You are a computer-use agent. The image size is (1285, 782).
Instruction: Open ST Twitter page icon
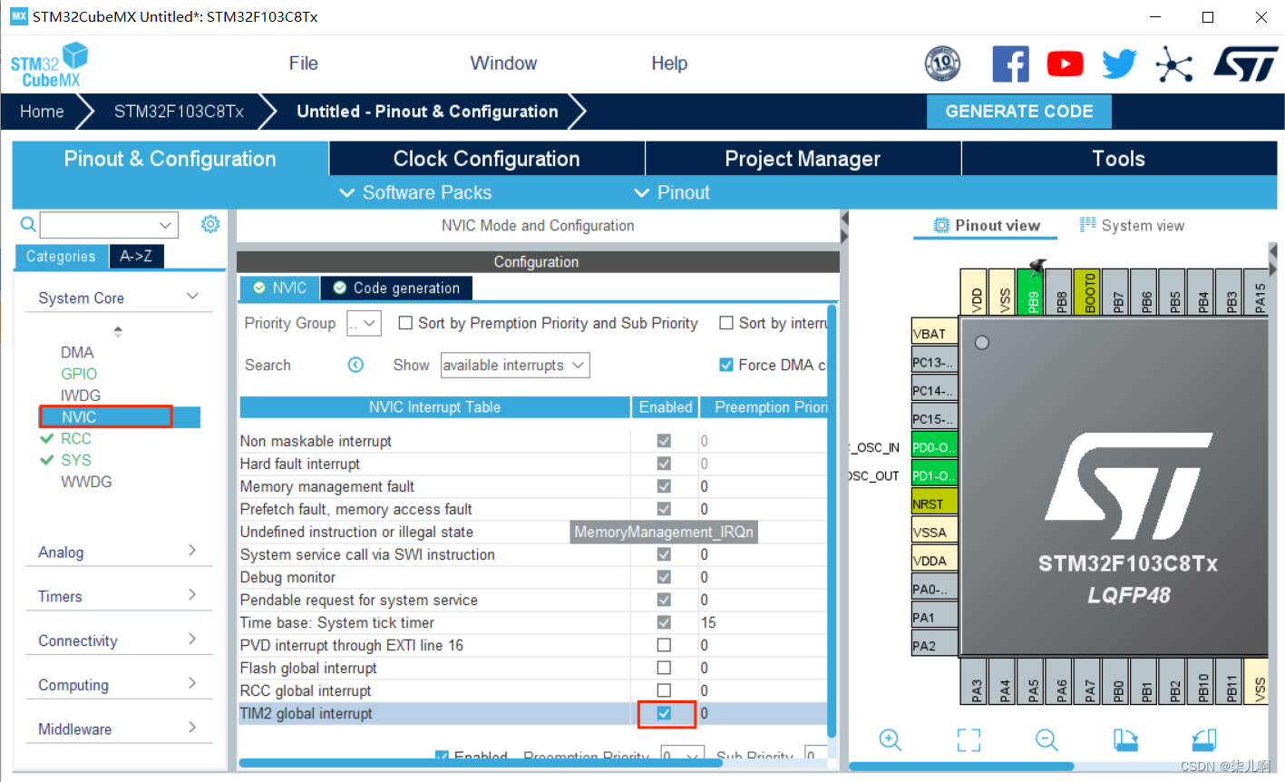pyautogui.click(x=1119, y=64)
